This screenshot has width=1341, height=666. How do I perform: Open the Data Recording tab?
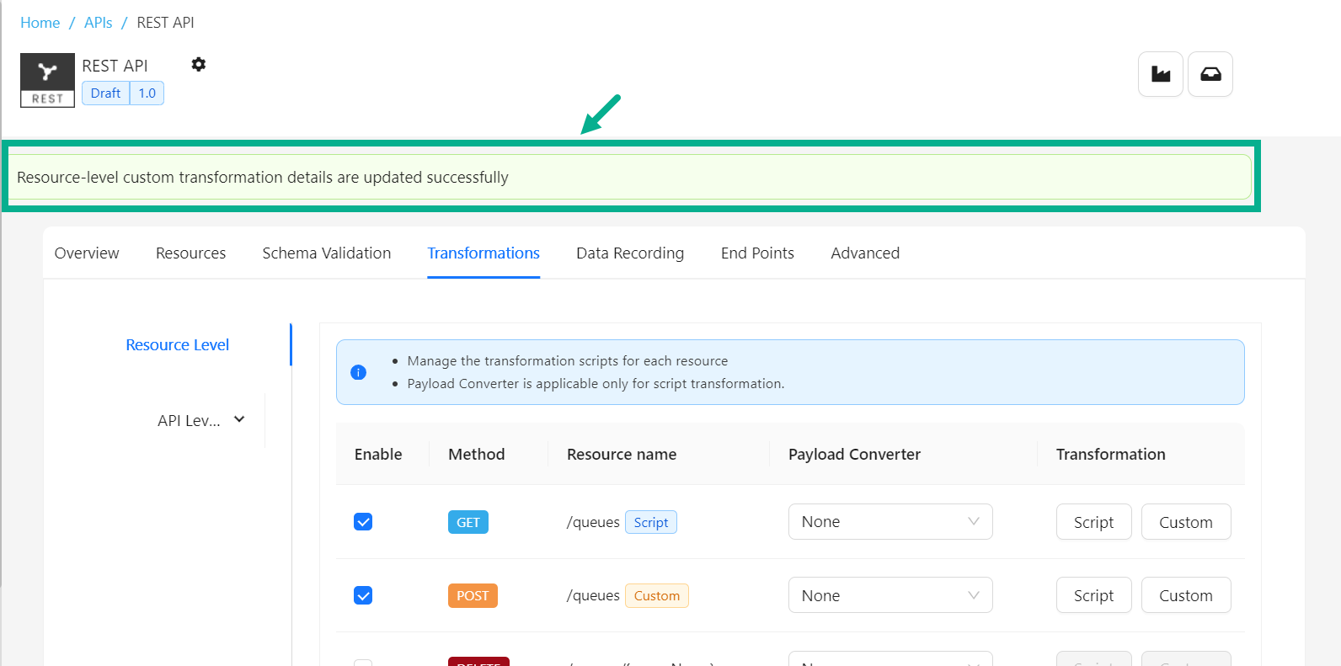[x=629, y=253]
